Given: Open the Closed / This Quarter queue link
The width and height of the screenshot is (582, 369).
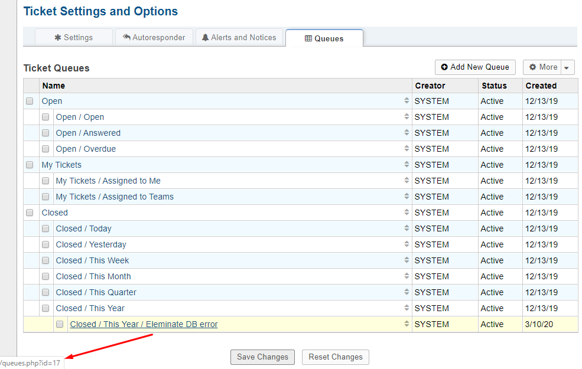Looking at the screenshot, I should pyautogui.click(x=96, y=292).
